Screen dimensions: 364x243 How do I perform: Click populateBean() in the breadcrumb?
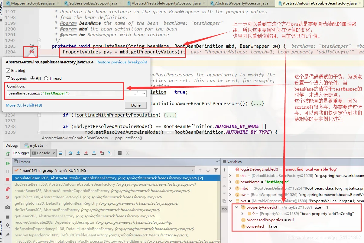coord(129,138)
